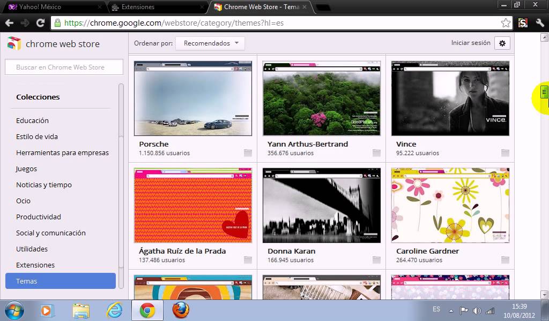The image size is (549, 321).
Task: Open a new tab with the new-tab button
Action: (x=323, y=7)
